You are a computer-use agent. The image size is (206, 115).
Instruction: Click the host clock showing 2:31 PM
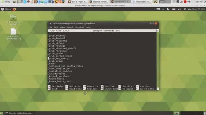pos(199,2)
